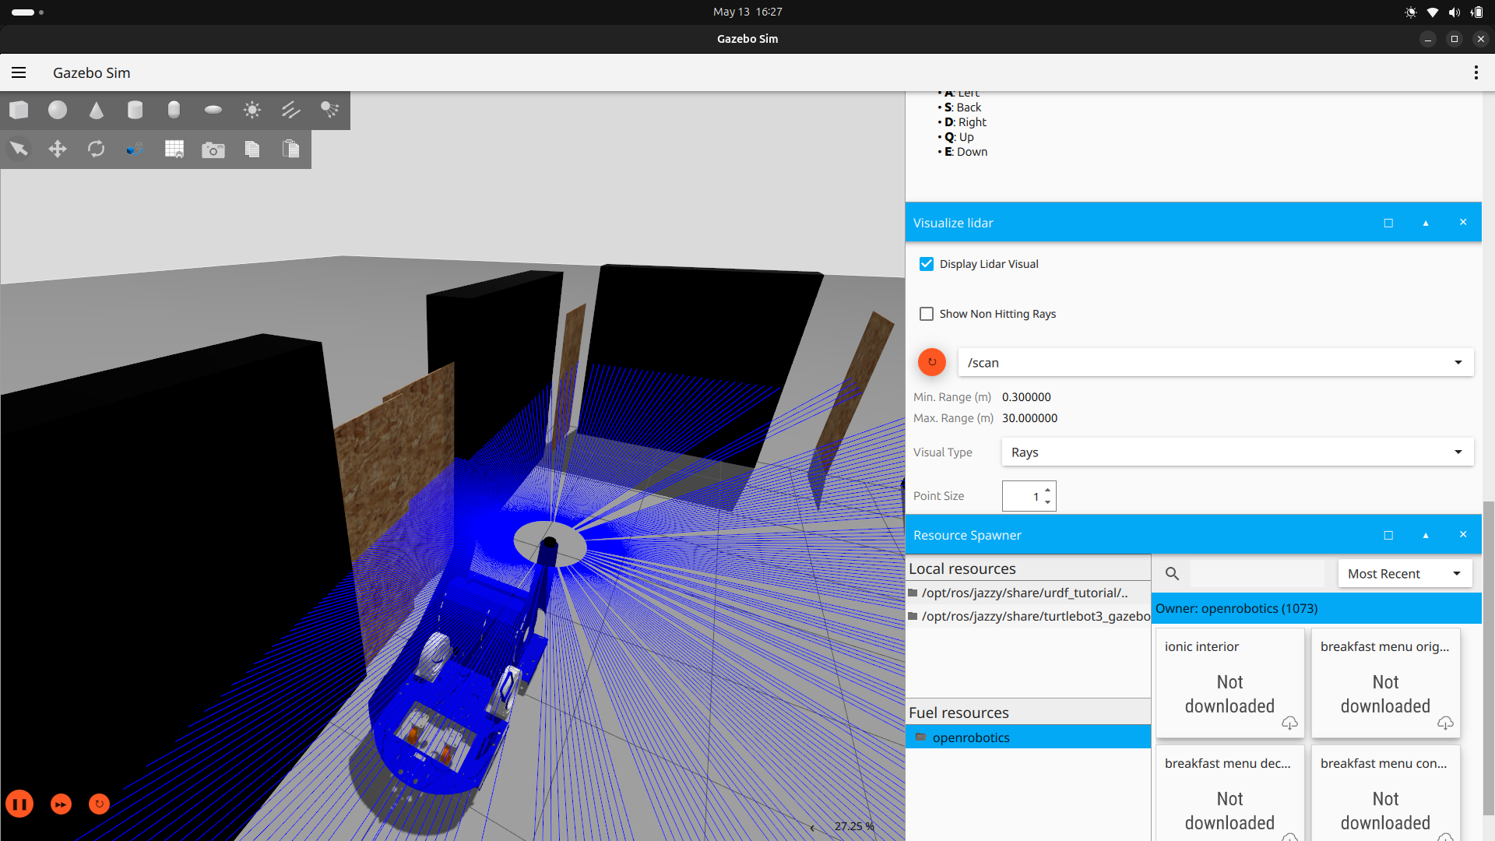The width and height of the screenshot is (1495, 841).
Task: Open the hamburger menu
Action: [19, 72]
